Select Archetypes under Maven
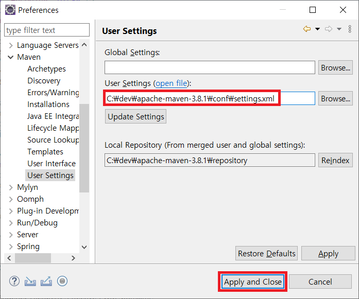The image size is (359, 299). tap(46, 69)
